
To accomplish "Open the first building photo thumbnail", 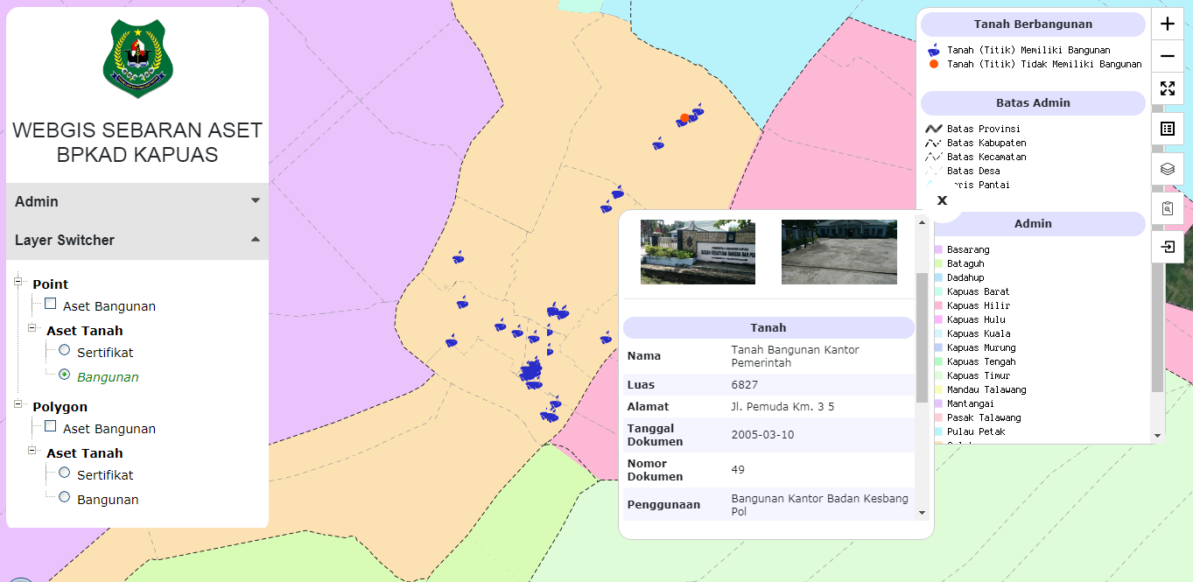I will (x=697, y=252).
